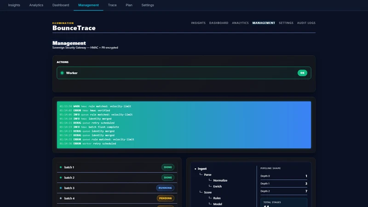Click the PIPELINE SHAPE heading
The width and height of the screenshot is (368, 207).
(270, 168)
